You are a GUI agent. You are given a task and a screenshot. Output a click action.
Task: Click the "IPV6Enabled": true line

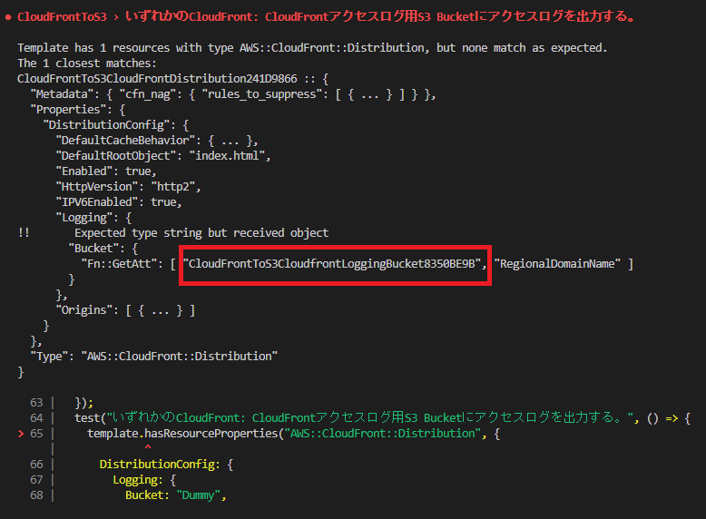(118, 202)
